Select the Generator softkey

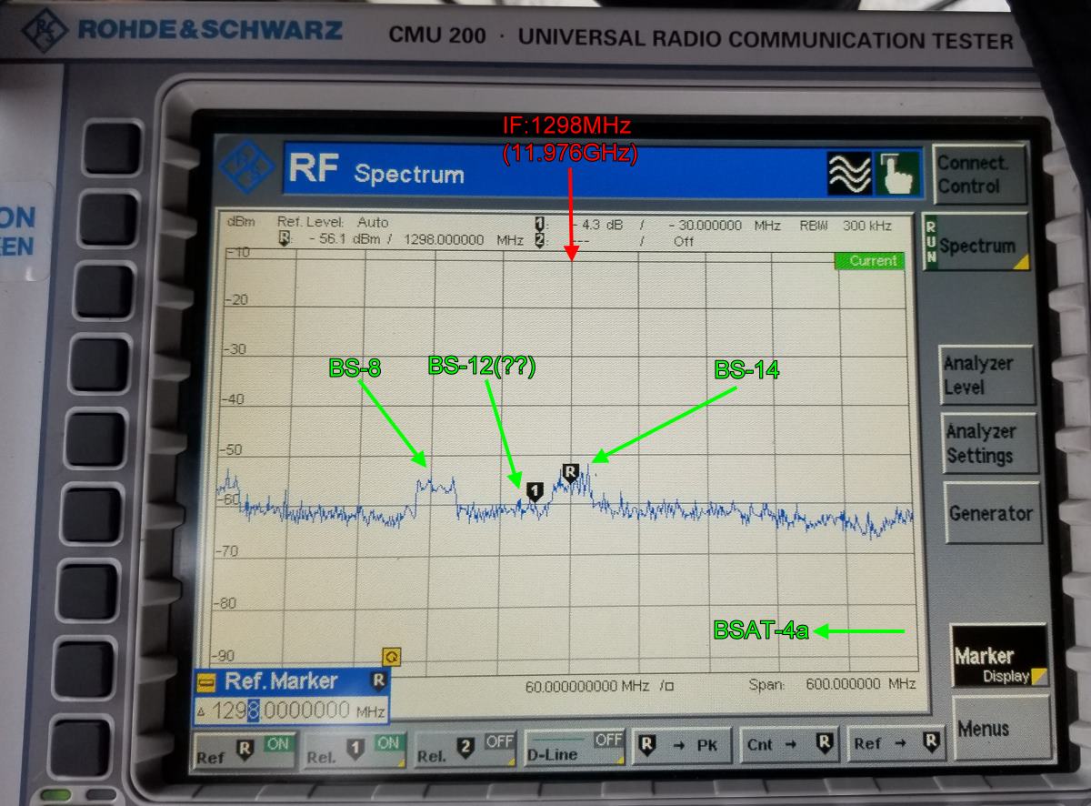[x=991, y=513]
